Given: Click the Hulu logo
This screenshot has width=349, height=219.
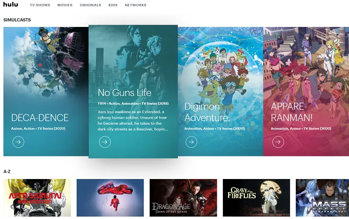Looking at the screenshot, I should 10,4.
